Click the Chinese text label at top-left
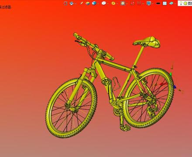 coord(5,7)
